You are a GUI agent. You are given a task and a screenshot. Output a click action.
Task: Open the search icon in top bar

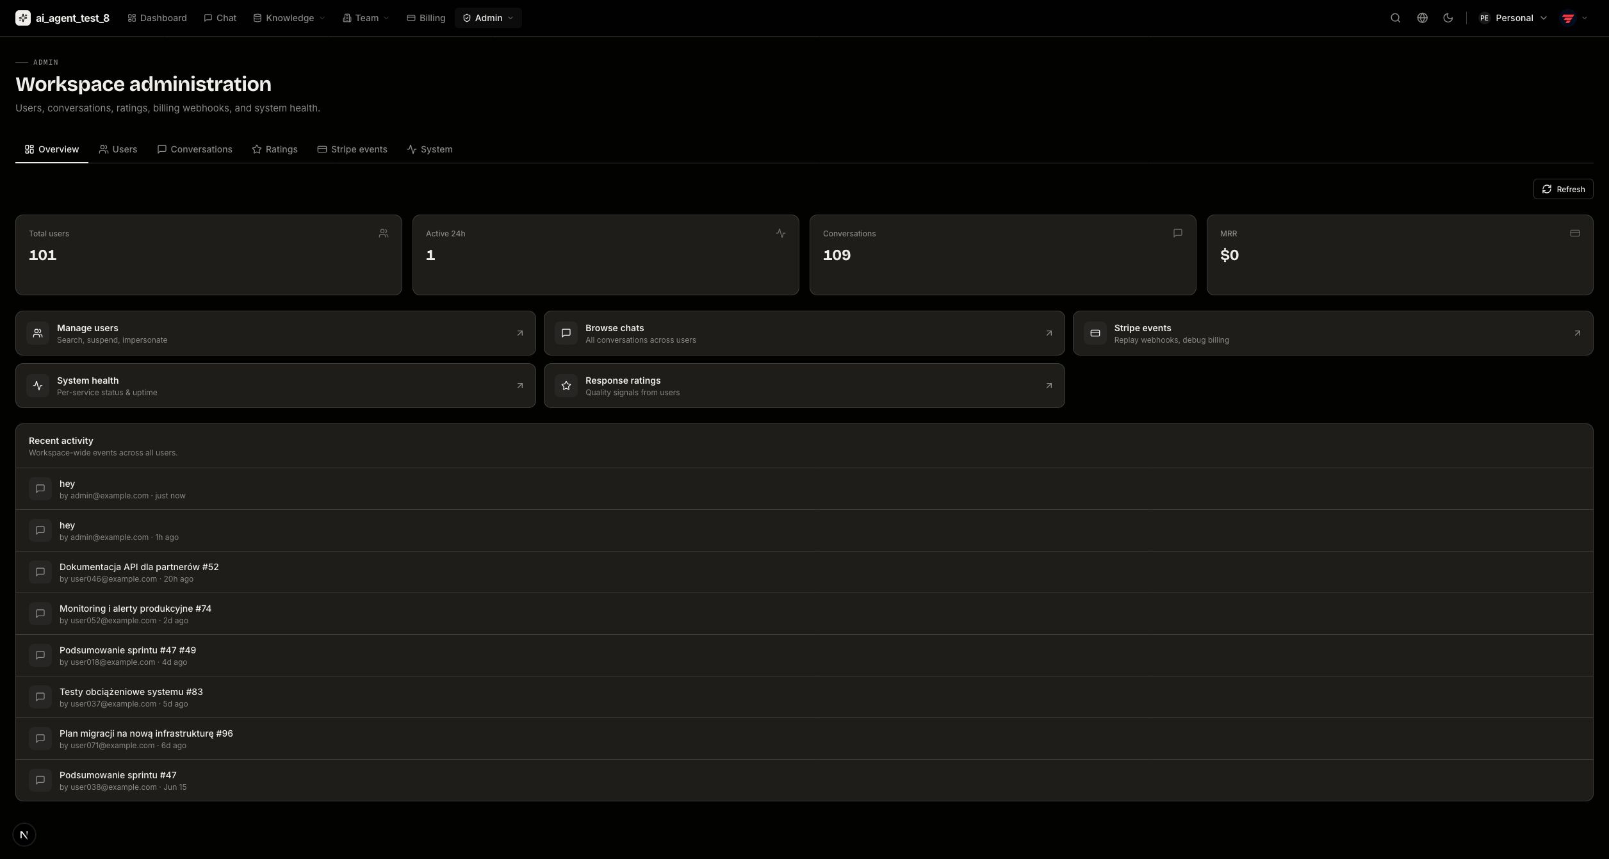[x=1395, y=18]
